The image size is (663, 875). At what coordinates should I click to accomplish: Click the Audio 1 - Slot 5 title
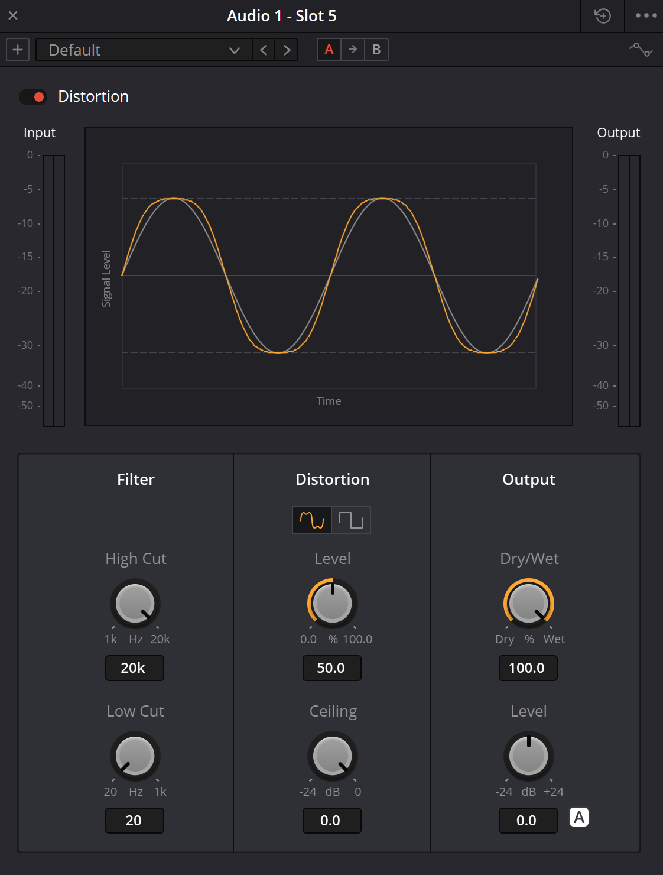pyautogui.click(x=282, y=16)
